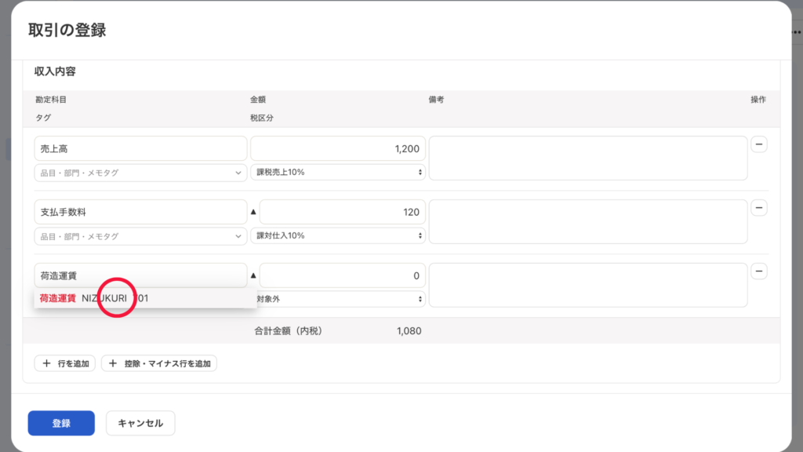Focus the 売上高 account field
803x452 pixels.
click(140, 148)
